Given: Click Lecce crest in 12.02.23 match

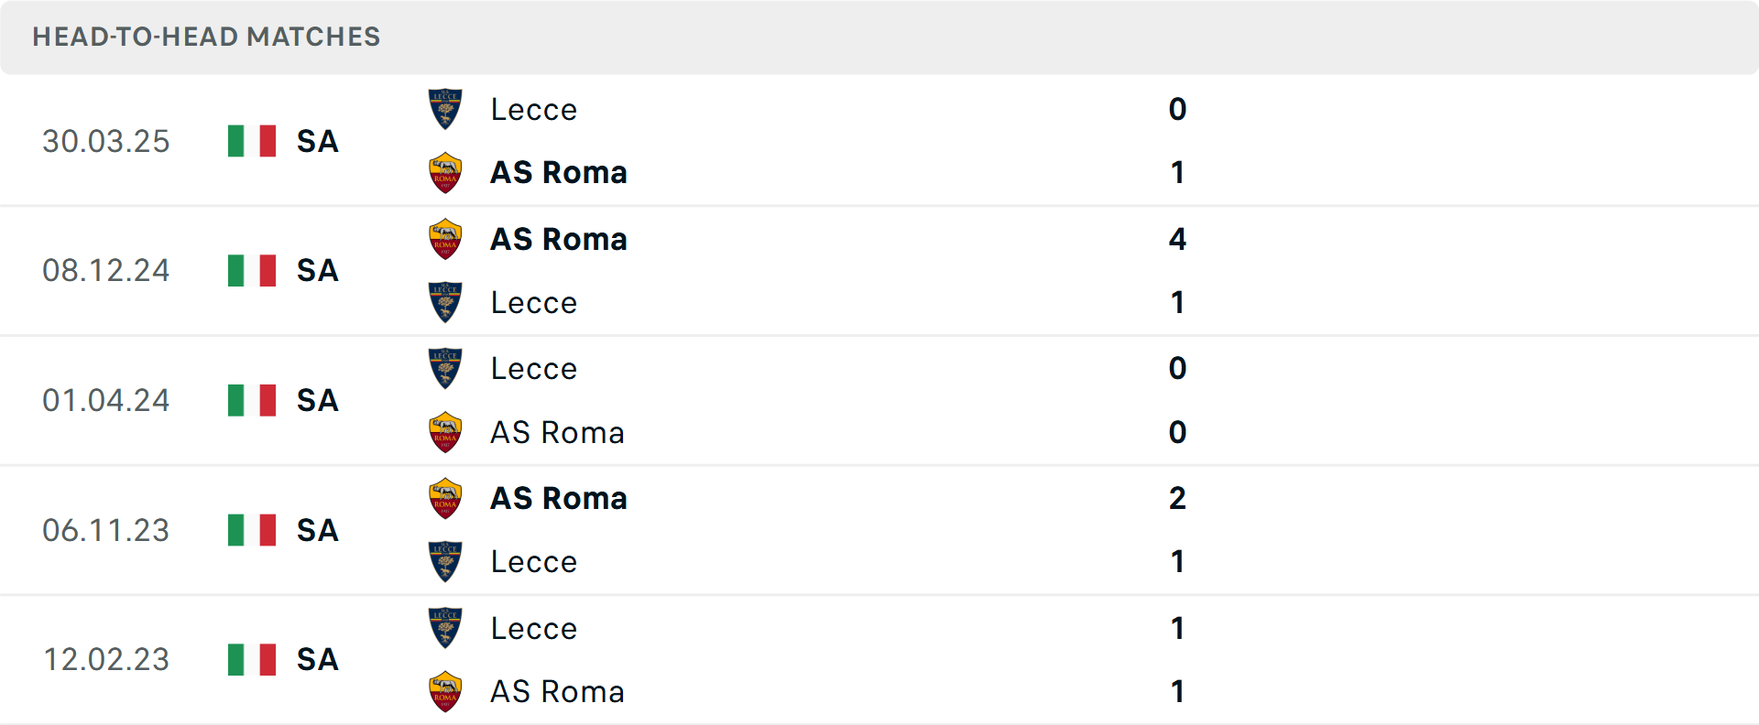Looking at the screenshot, I should 445,628.
